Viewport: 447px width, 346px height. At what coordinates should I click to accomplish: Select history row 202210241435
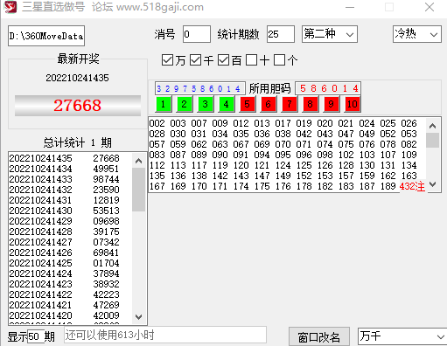coord(65,158)
